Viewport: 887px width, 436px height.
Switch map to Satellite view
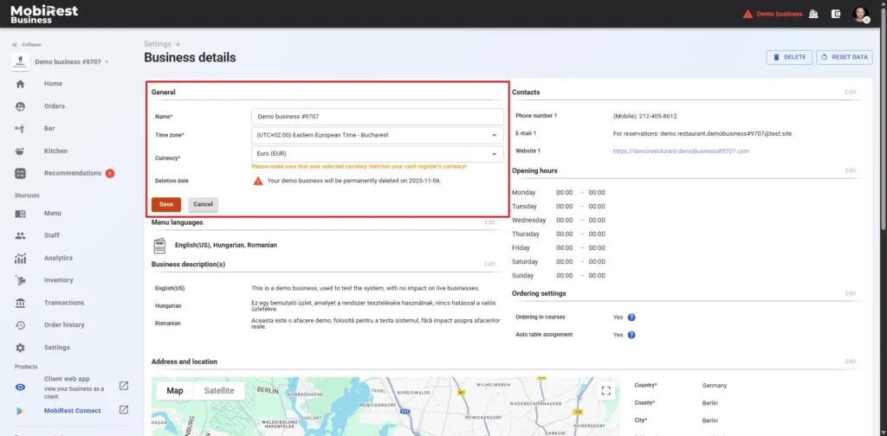(x=218, y=391)
